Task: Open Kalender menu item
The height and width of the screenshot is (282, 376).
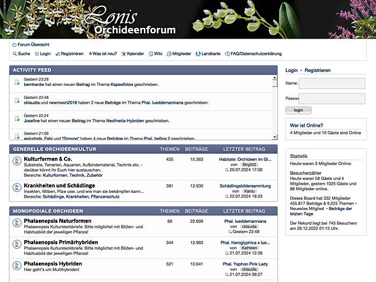Action: pos(135,54)
